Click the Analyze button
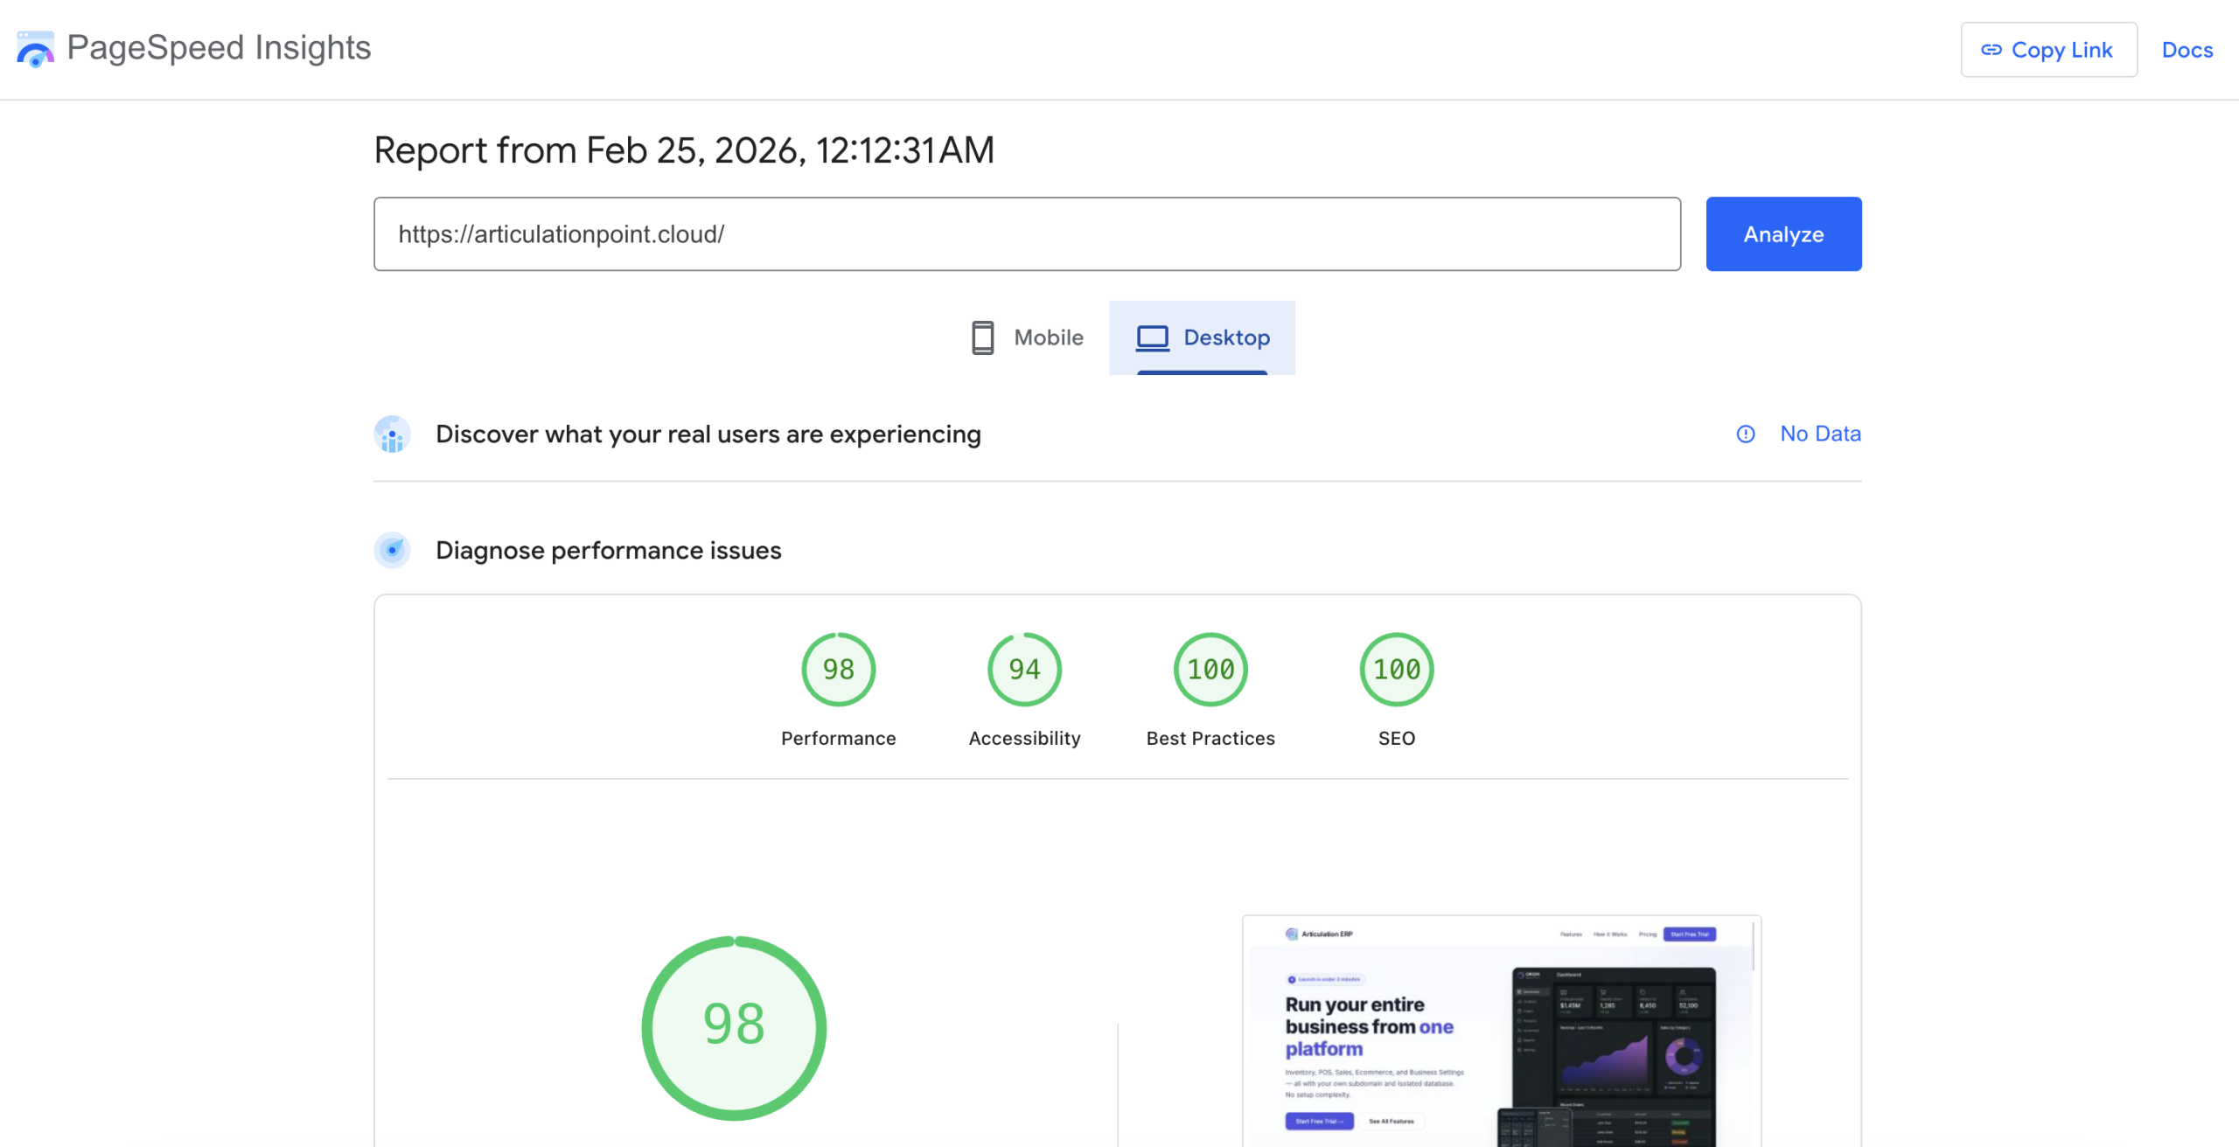This screenshot has width=2239, height=1147. [1783, 233]
